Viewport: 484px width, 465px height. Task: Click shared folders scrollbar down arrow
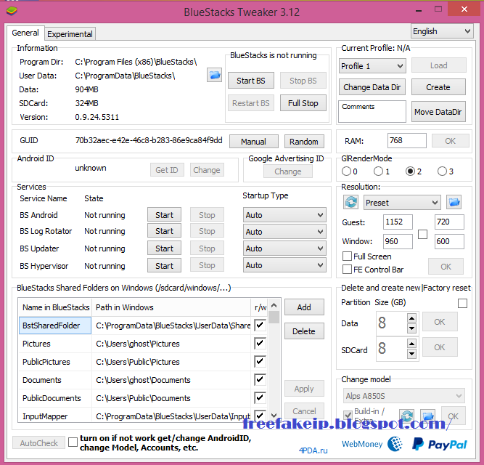click(x=274, y=416)
